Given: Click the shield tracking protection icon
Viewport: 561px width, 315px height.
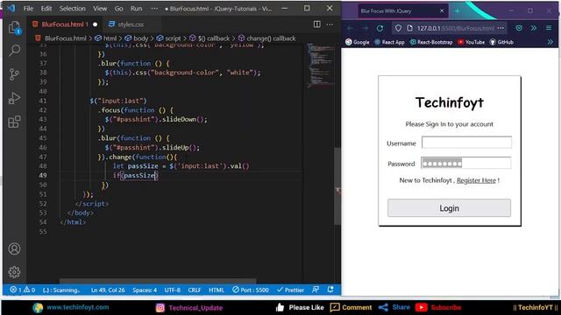Looking at the screenshot, I should pyautogui.click(x=398, y=28).
